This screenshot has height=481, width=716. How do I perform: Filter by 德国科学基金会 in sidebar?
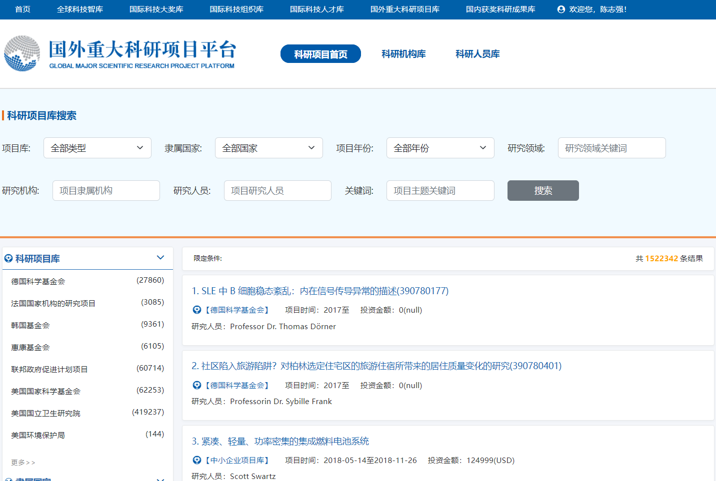pos(38,282)
